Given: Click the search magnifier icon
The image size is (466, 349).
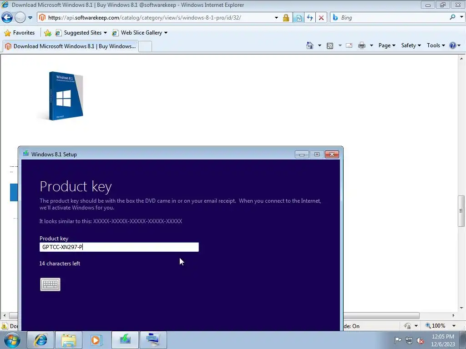Looking at the screenshot, I should [x=453, y=17].
